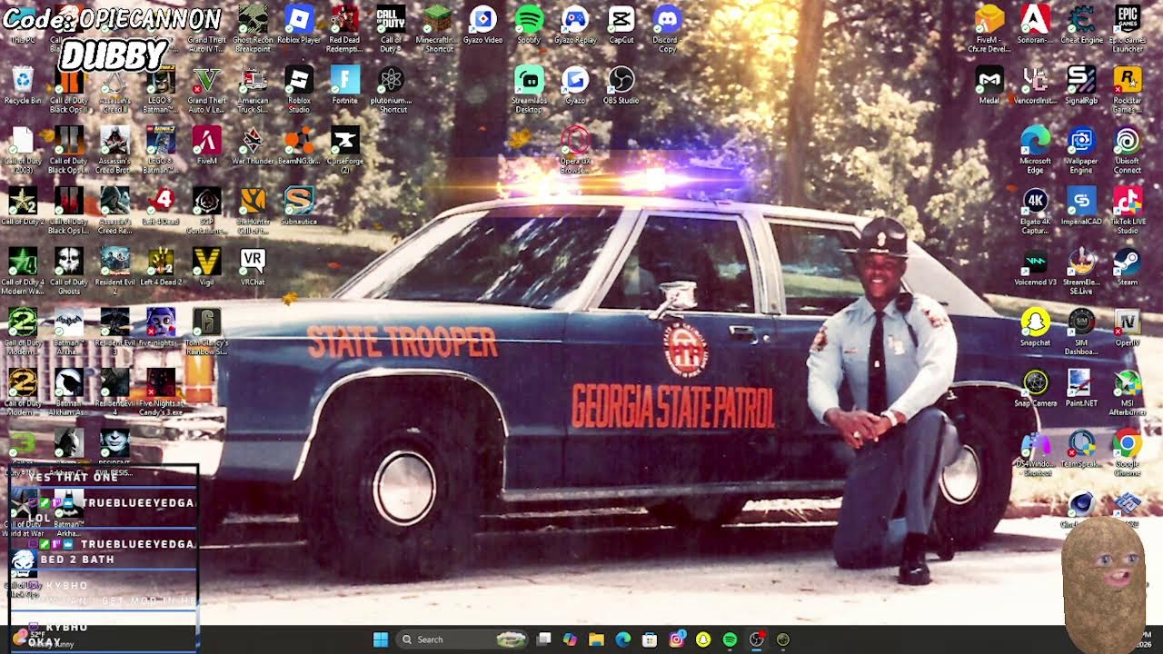Launch the OBS Studio shortcut
The image size is (1163, 654).
click(x=621, y=84)
